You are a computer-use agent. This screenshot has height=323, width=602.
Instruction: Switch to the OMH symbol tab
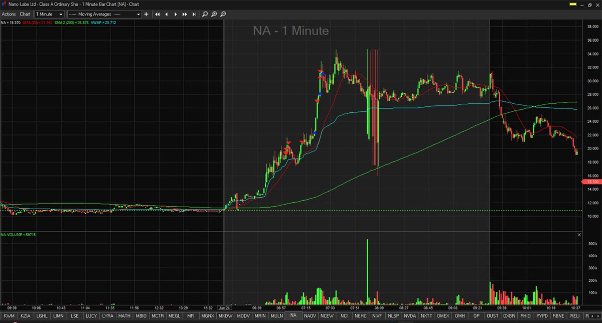click(460, 316)
